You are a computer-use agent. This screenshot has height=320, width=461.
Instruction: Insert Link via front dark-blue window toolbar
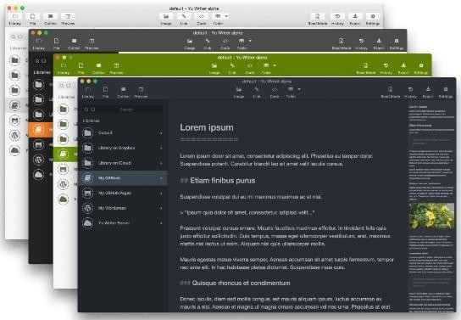point(257,89)
